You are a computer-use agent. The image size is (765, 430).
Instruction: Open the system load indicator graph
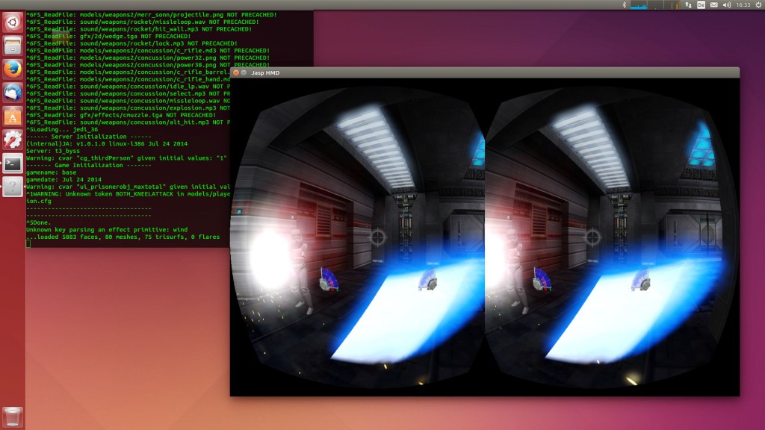click(654, 5)
